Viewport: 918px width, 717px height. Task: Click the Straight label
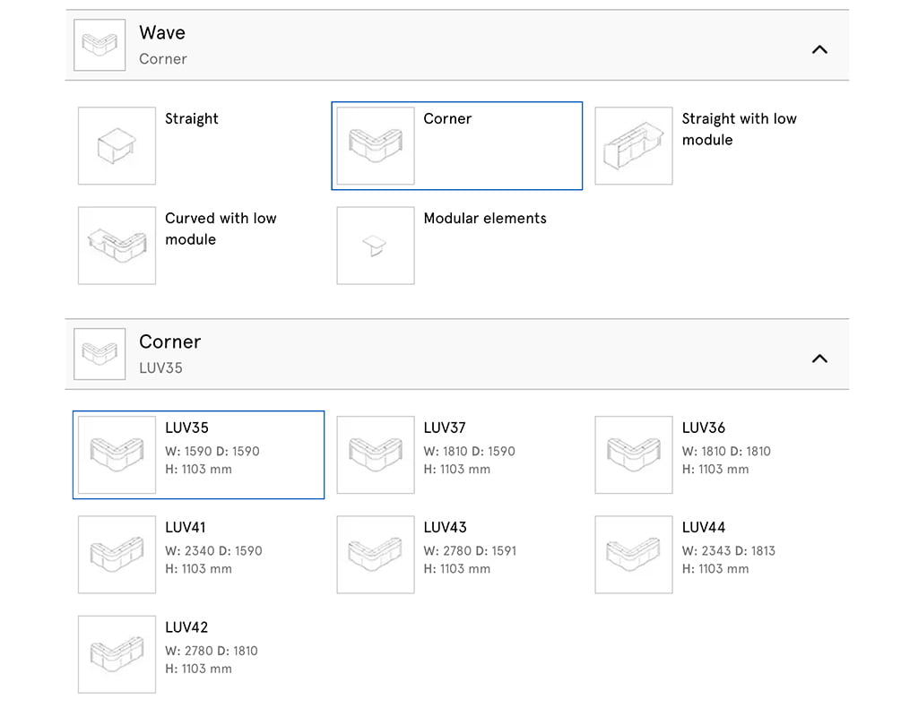192,119
